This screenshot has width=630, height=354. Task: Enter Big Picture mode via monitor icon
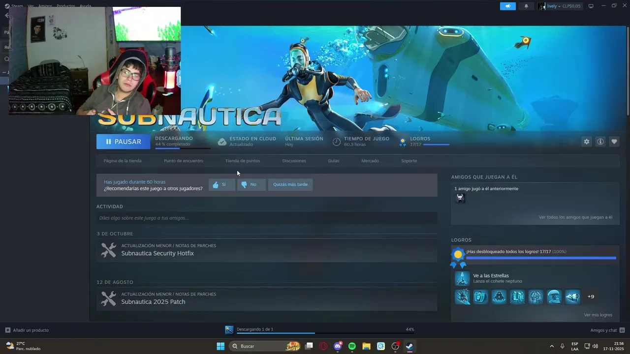(x=591, y=6)
